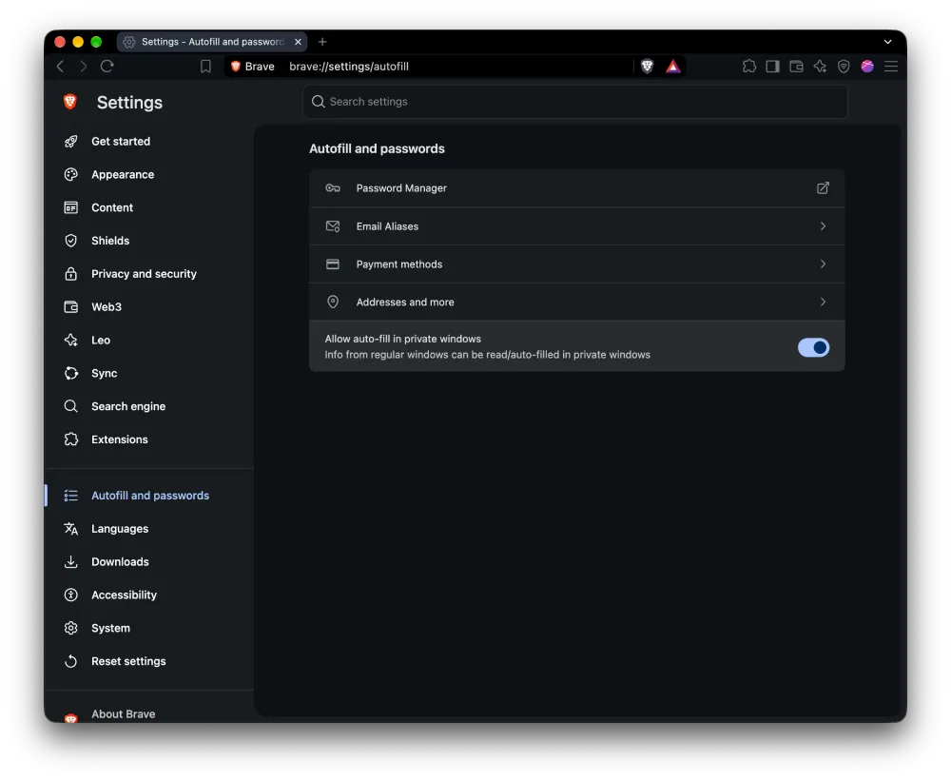The height and width of the screenshot is (781, 951).
Task: Reload the current page
Action: click(107, 67)
